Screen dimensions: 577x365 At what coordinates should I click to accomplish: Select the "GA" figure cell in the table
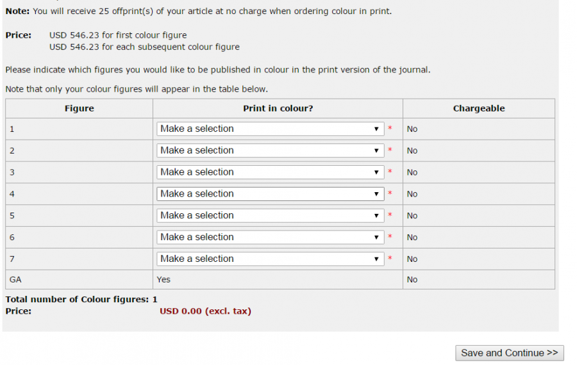coord(15,280)
